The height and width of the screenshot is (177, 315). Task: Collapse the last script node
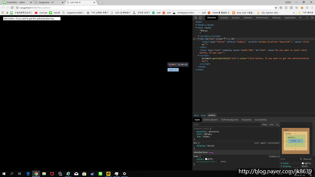199,56
